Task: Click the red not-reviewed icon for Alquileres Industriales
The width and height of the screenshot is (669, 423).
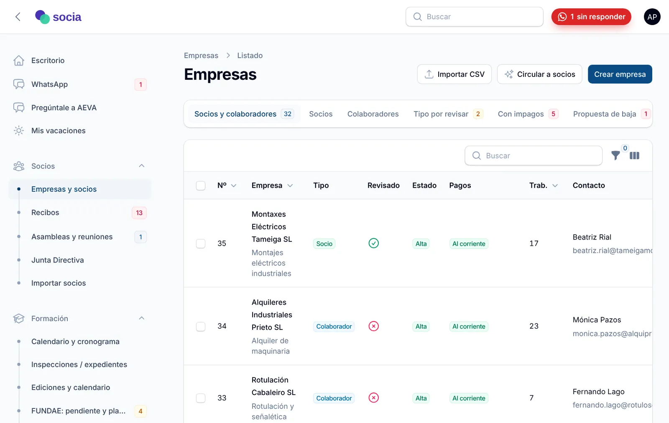Action: coord(374,326)
